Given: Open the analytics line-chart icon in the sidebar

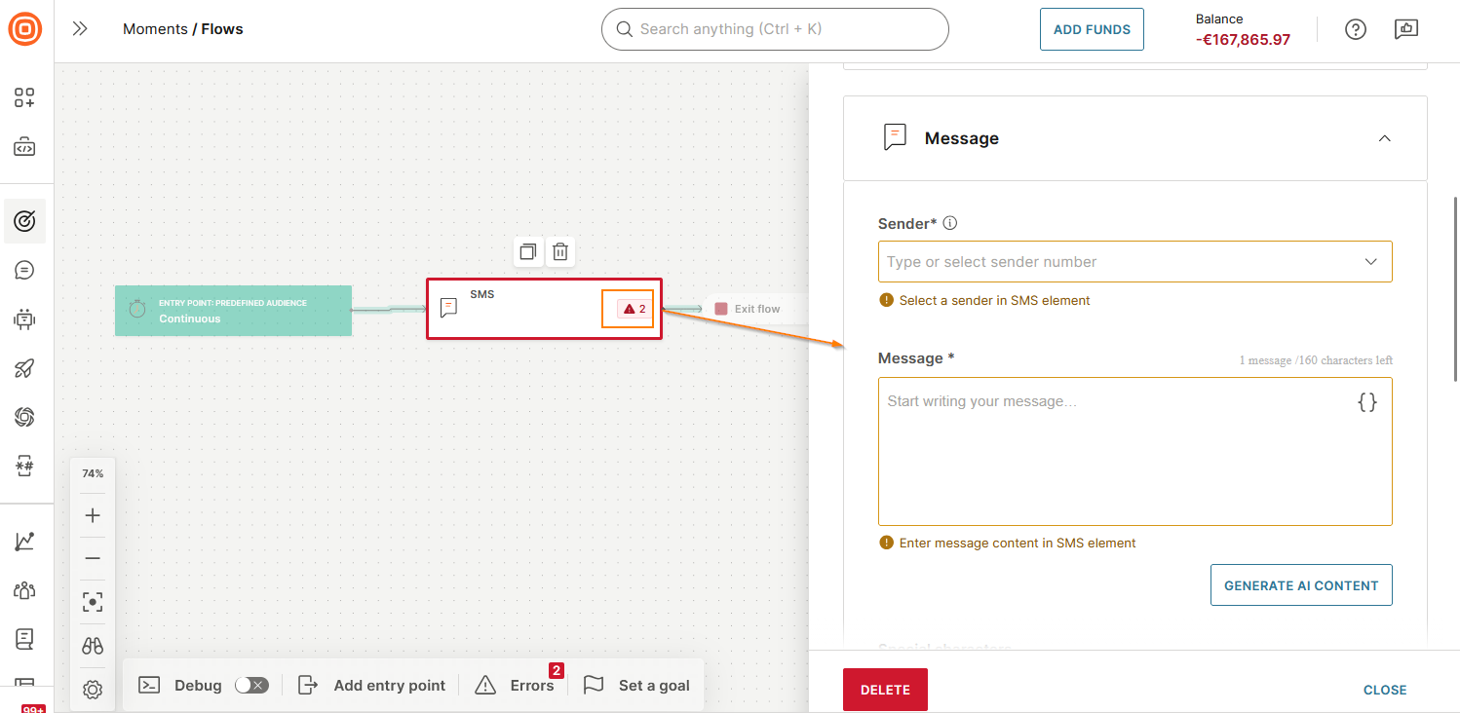Looking at the screenshot, I should 26,539.
